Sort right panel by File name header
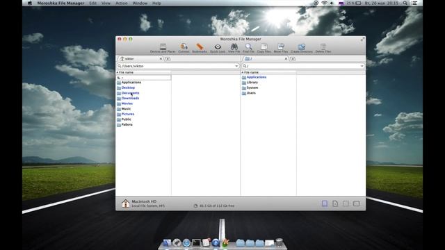The width and height of the screenshot is (445, 250). click(268, 72)
